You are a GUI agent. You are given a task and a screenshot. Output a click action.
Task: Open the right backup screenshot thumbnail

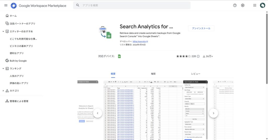(223, 110)
